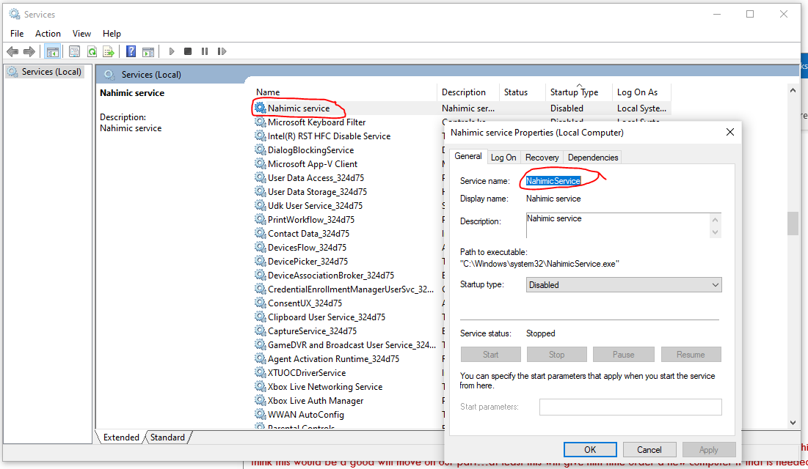Switch to the Recovery tab
The width and height of the screenshot is (808, 469).
542,158
